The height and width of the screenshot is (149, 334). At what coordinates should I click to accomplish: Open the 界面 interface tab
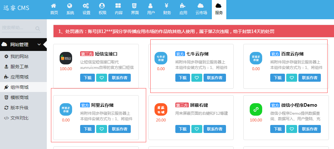[x=135, y=9]
